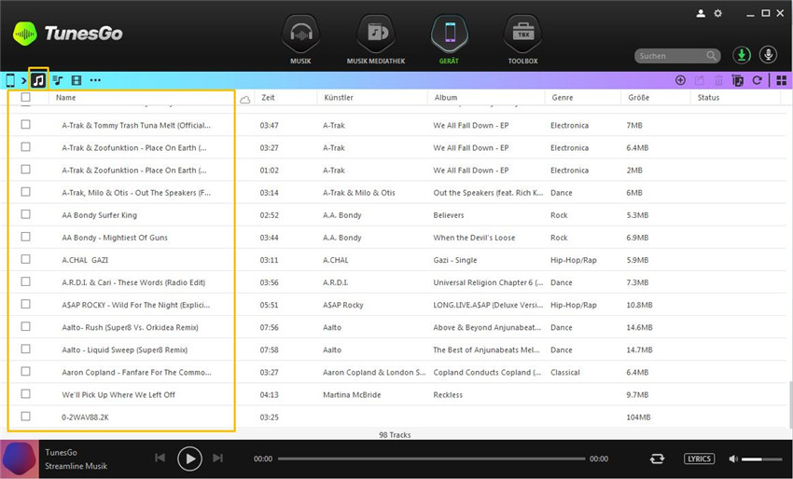Image resolution: width=793 pixels, height=479 pixels.
Task: Sort by the Größe column header
Action: (x=639, y=98)
